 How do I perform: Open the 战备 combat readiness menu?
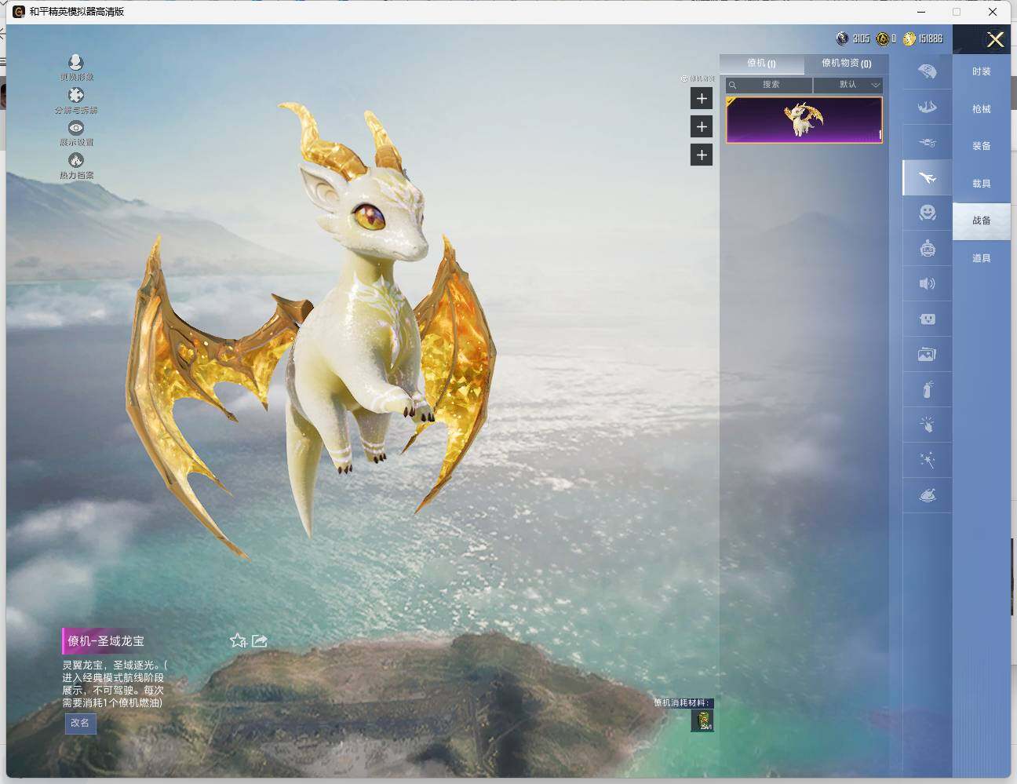click(982, 221)
